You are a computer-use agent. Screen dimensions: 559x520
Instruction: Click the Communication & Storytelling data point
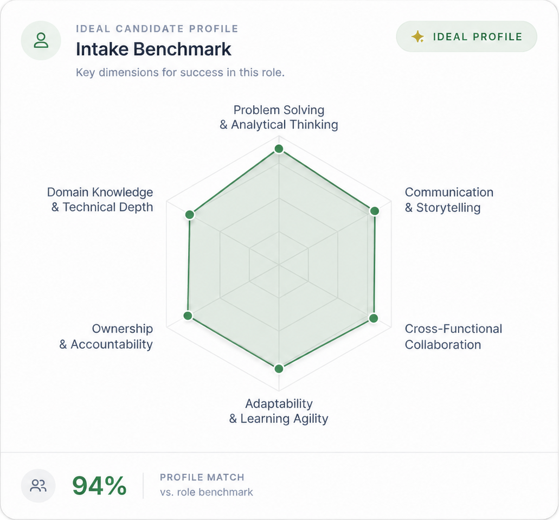(374, 211)
